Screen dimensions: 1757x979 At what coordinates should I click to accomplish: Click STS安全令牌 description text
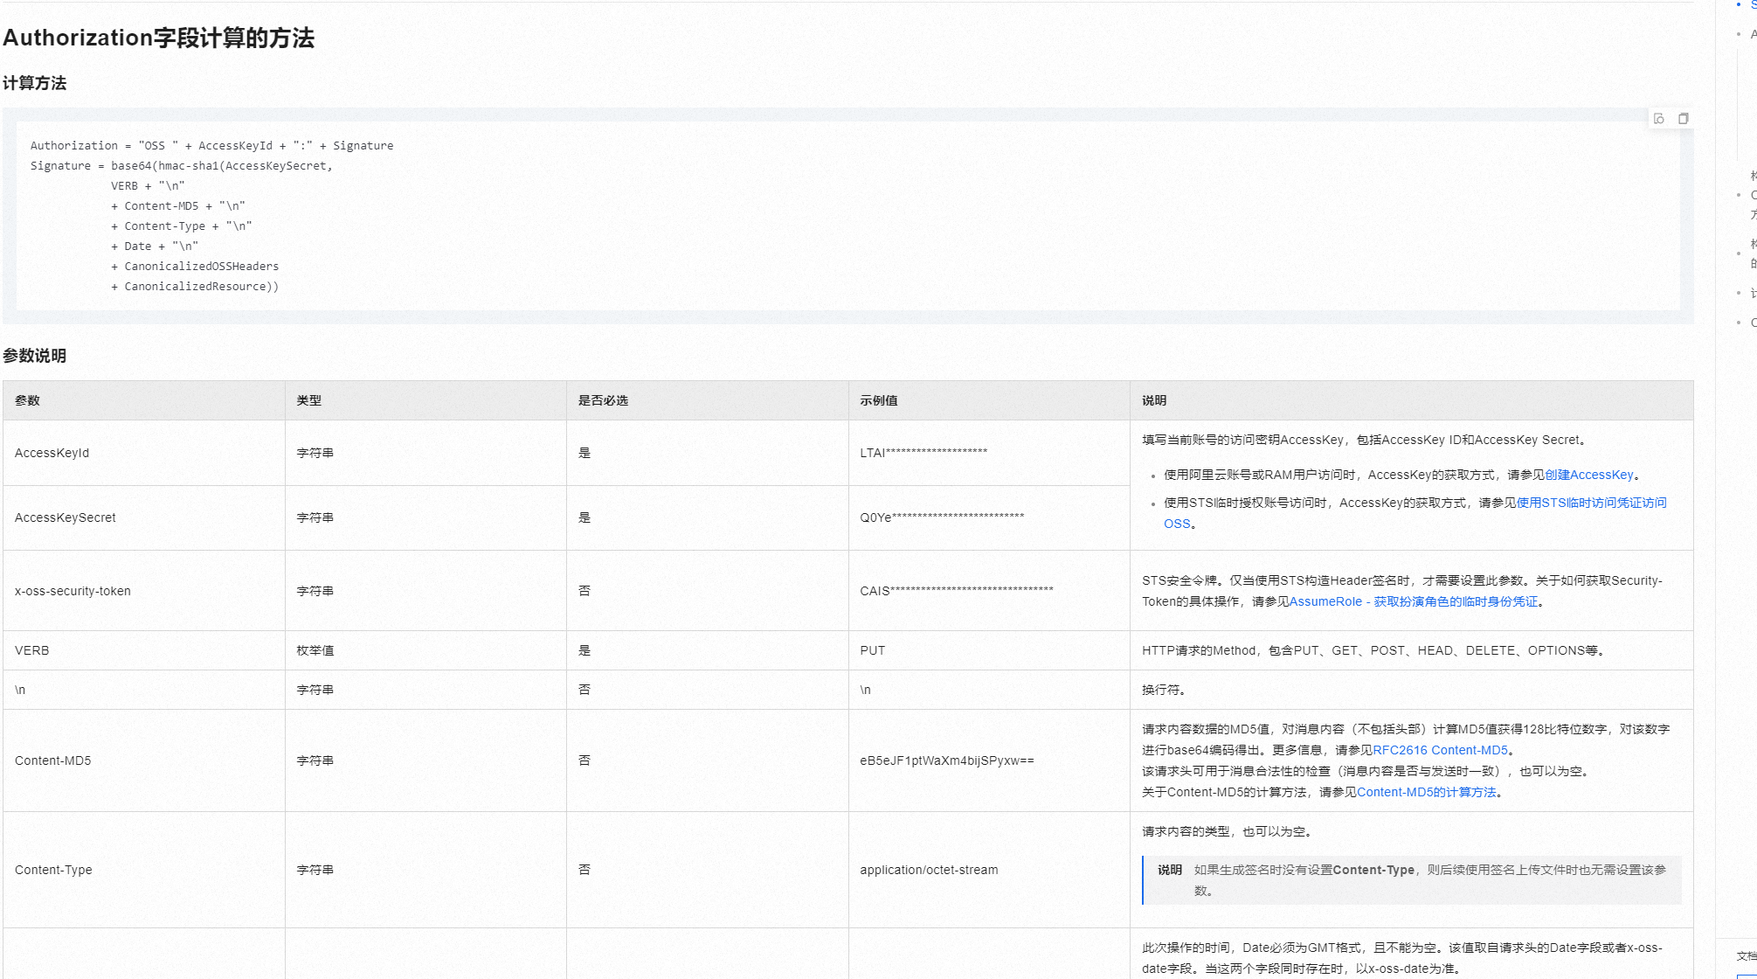[1402, 591]
